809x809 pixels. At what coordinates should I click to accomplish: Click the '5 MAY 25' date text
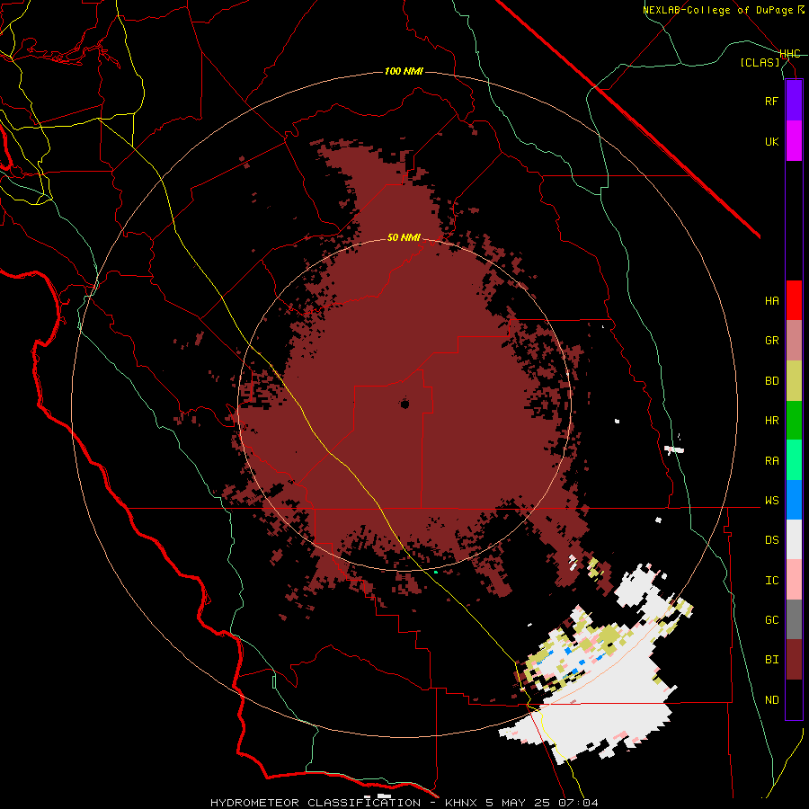[519, 803]
